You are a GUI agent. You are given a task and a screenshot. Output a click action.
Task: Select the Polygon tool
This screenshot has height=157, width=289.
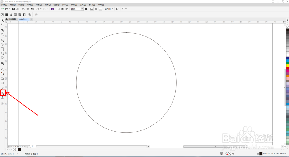(2, 58)
